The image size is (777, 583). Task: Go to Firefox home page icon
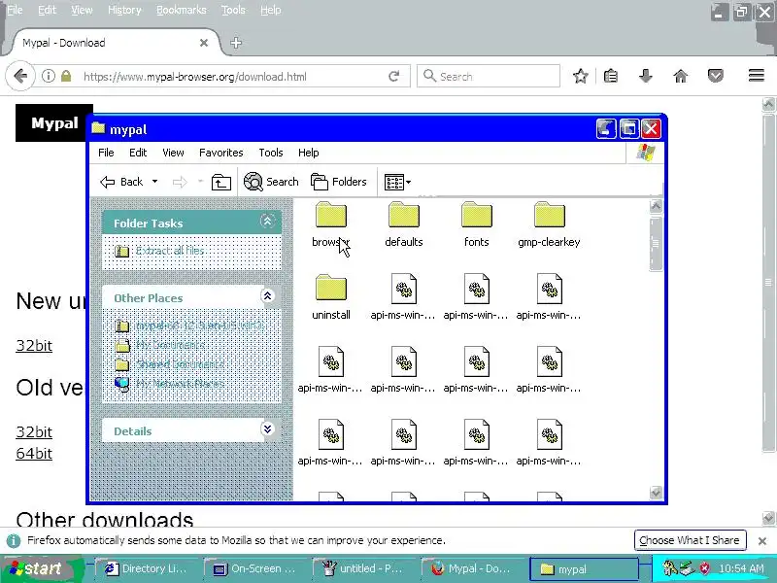pos(681,76)
